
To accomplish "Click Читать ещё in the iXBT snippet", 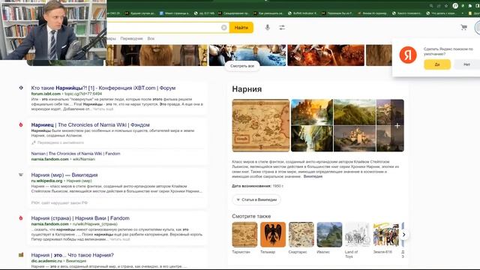I will pos(103,109).
